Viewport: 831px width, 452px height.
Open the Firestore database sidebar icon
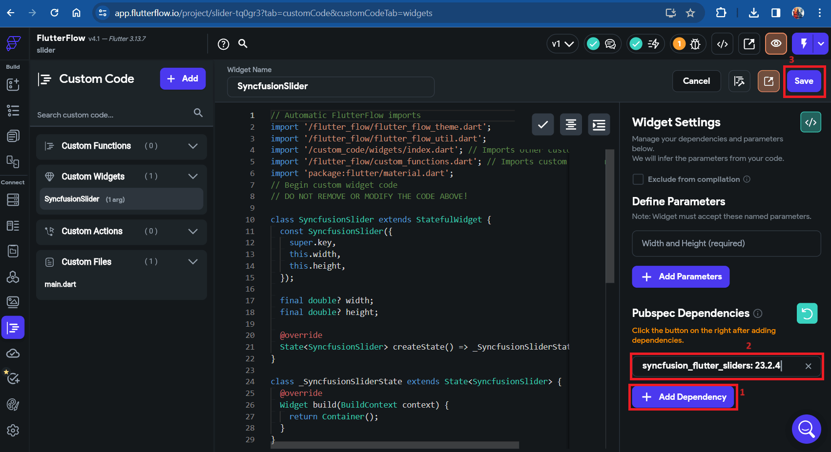13,199
